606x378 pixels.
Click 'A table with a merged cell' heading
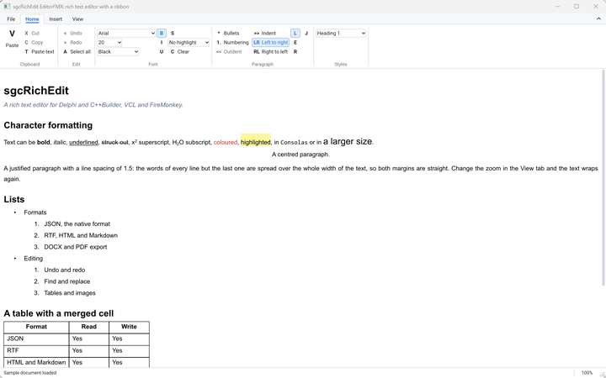coord(59,313)
